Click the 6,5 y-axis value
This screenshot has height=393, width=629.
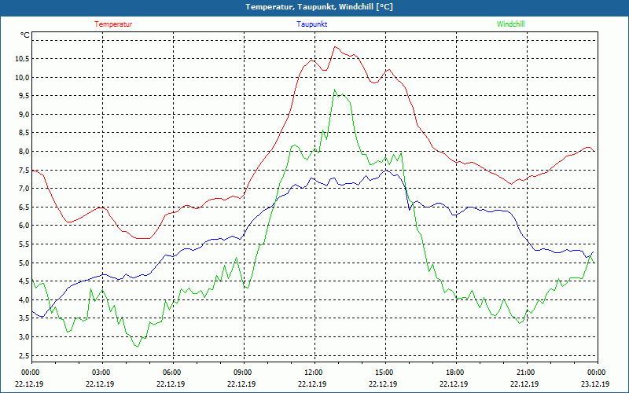coord(24,207)
